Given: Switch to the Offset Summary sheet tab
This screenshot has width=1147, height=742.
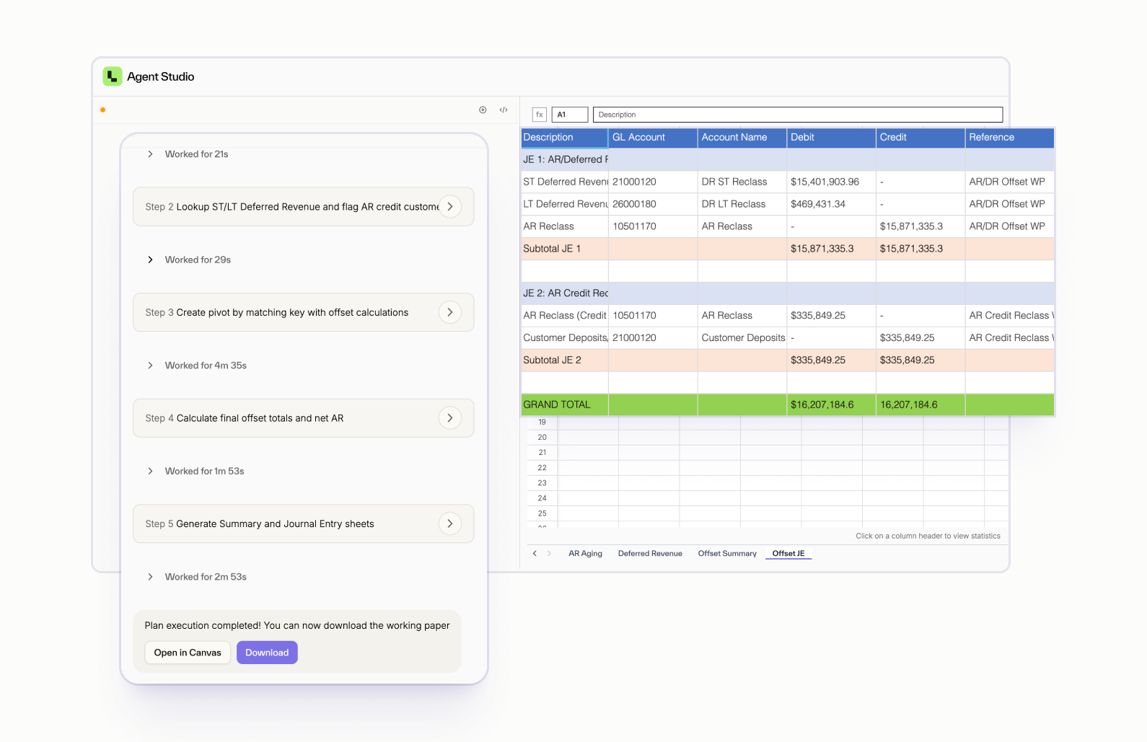Looking at the screenshot, I should [x=727, y=554].
